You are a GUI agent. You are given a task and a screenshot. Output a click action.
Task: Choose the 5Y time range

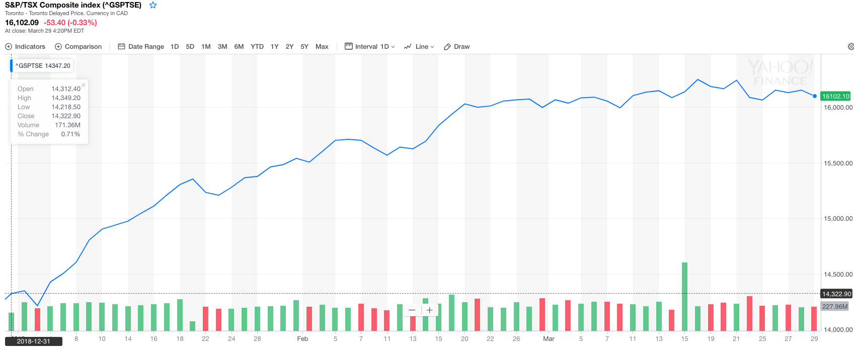tap(304, 47)
